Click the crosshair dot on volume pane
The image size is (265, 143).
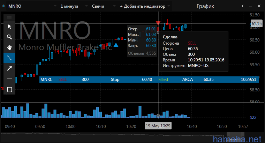158,115
